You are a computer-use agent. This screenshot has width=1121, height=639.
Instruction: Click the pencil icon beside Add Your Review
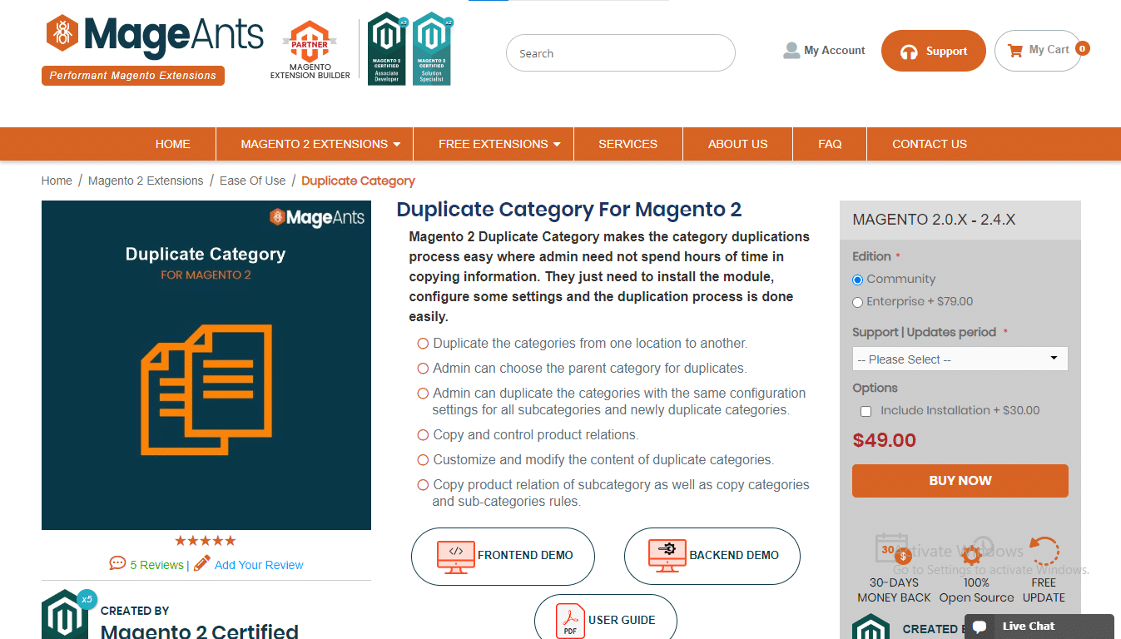click(x=202, y=563)
